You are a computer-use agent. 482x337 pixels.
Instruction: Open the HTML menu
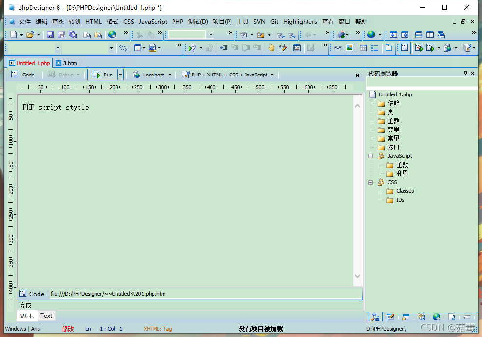coord(94,21)
